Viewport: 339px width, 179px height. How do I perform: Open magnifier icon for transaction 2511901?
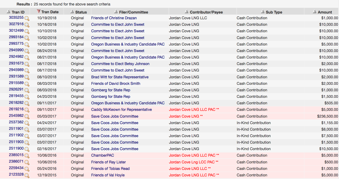(27, 130)
